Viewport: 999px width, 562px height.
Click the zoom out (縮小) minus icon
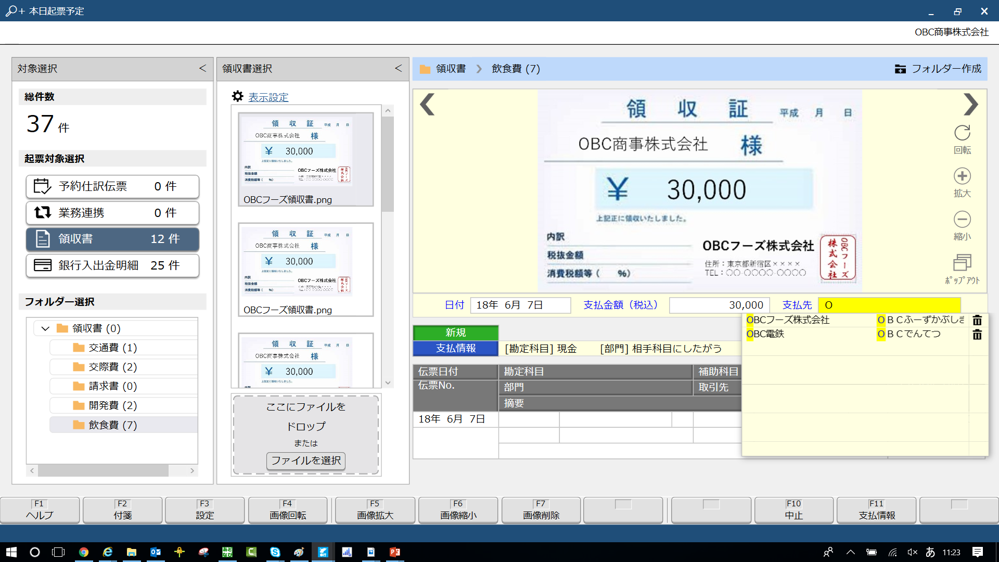coord(962,219)
